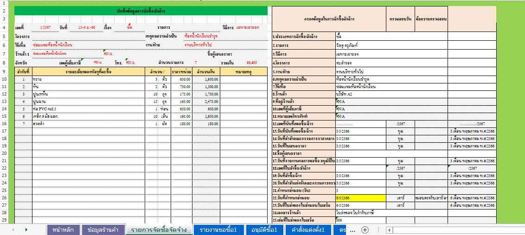This screenshot has height=235, width=525.
Task: Click the red item count 7
Action: [196, 63]
